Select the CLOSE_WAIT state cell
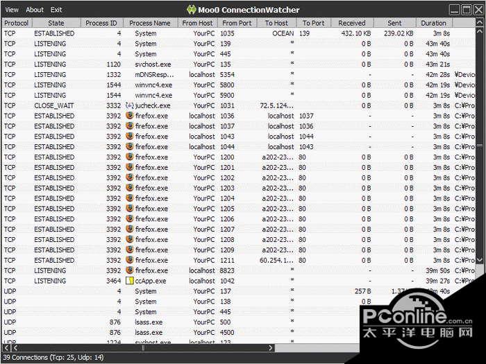 pos(54,105)
